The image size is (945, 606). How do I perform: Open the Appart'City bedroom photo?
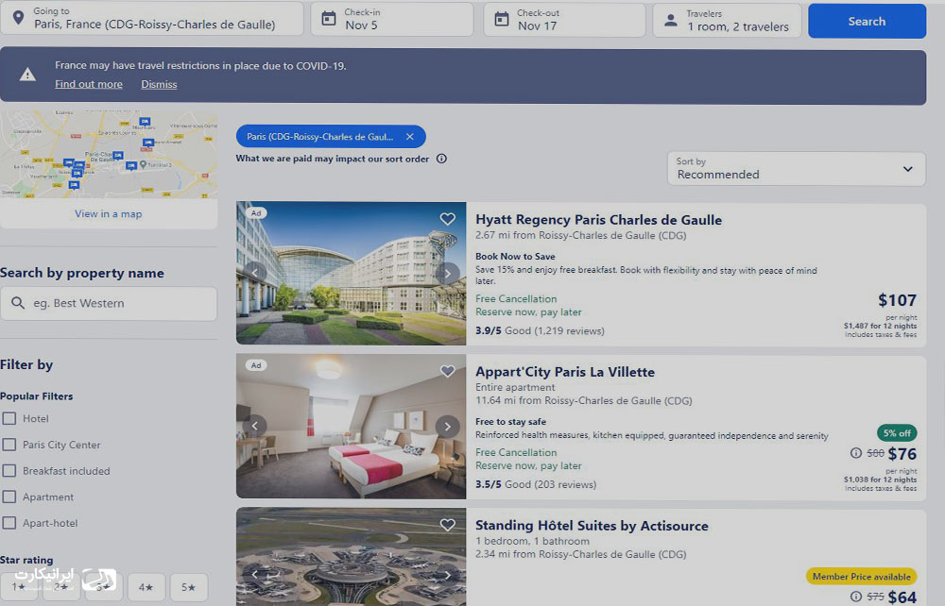click(352, 426)
